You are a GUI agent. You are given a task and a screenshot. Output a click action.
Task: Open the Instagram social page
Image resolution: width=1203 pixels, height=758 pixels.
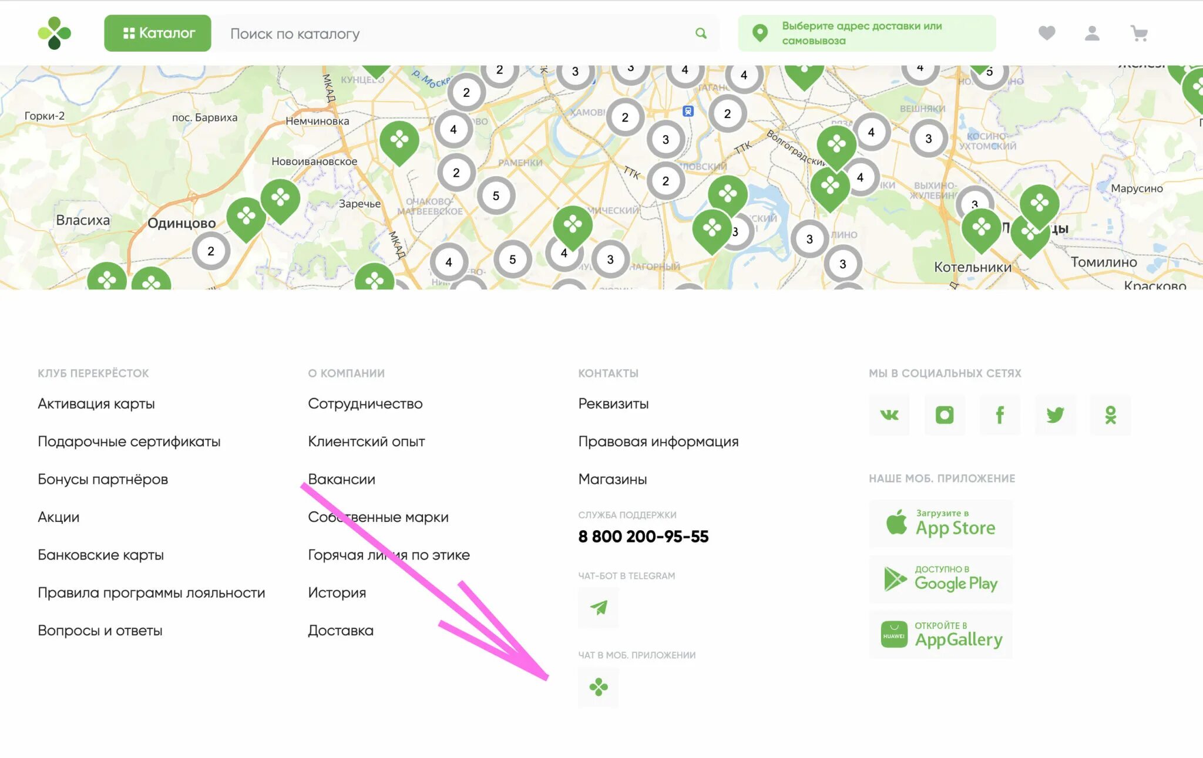(944, 415)
